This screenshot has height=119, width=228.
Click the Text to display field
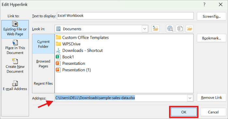[x=125, y=16]
